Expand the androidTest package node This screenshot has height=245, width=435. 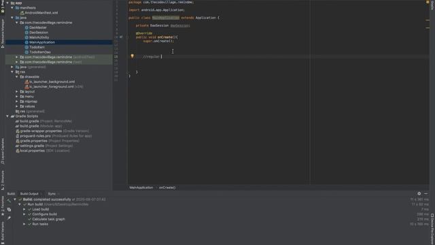tap(17, 57)
